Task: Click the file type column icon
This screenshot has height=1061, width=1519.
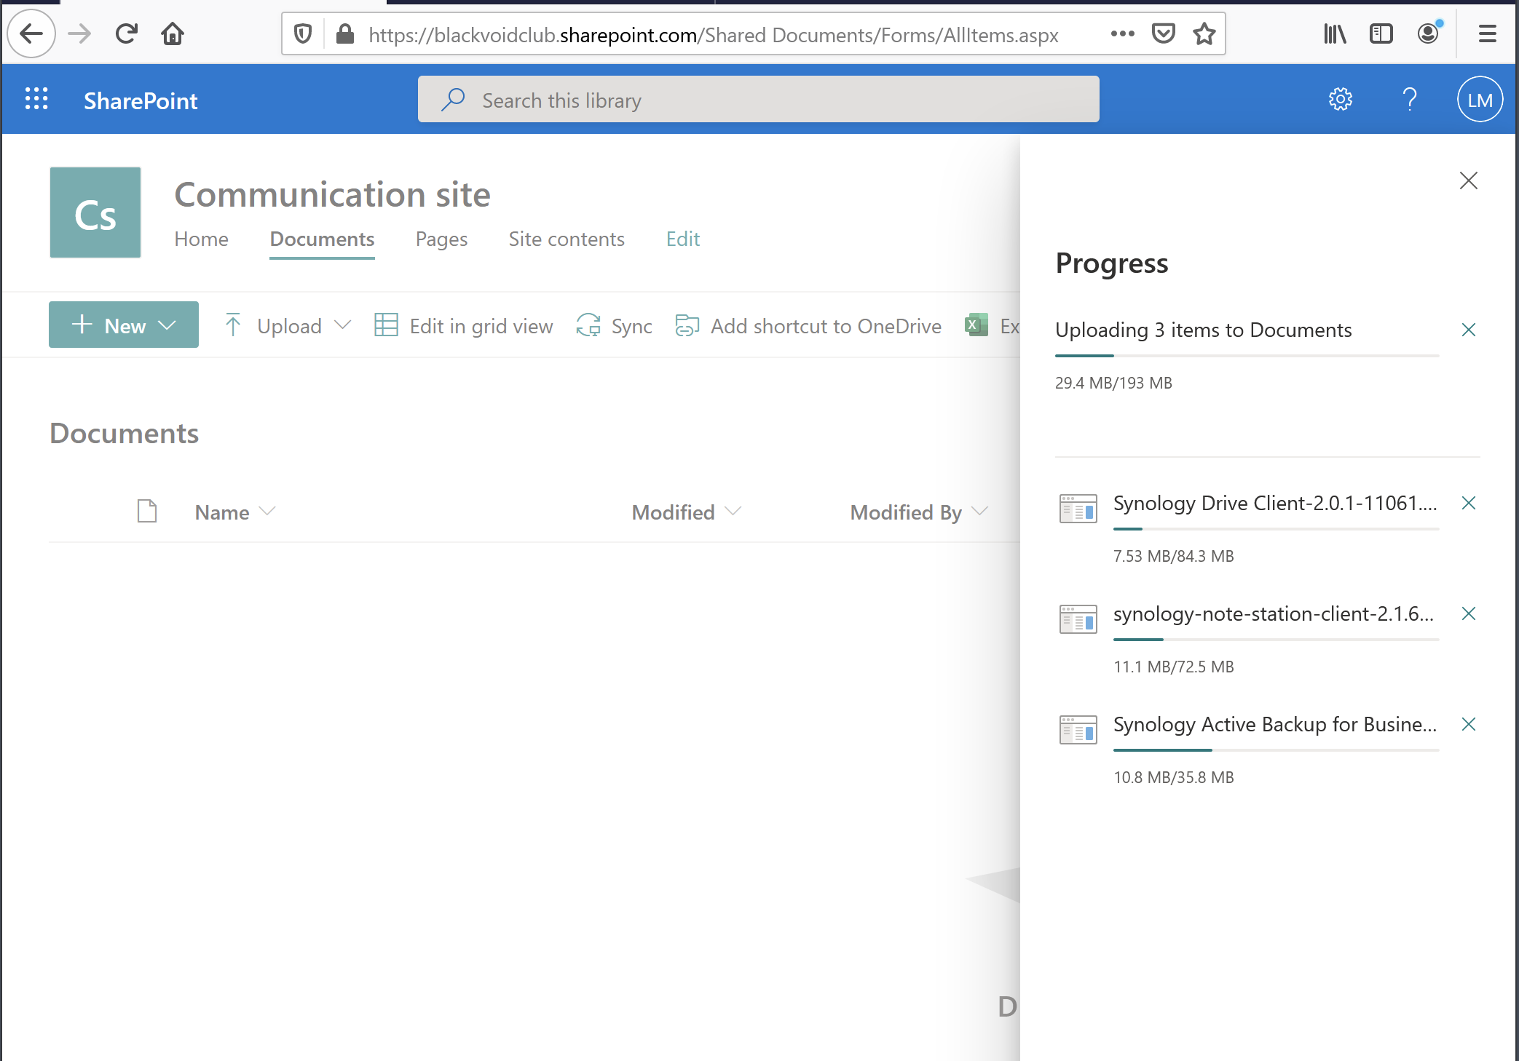Action: [x=147, y=511]
